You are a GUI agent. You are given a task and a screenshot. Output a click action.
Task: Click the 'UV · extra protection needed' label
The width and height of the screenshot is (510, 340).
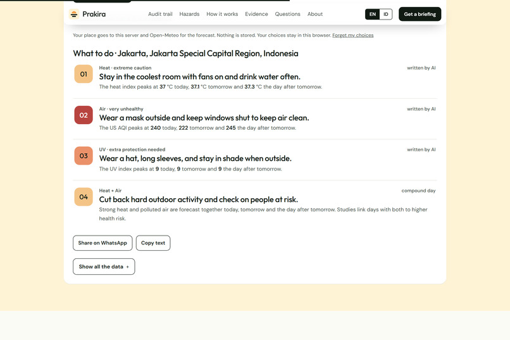[132, 149]
